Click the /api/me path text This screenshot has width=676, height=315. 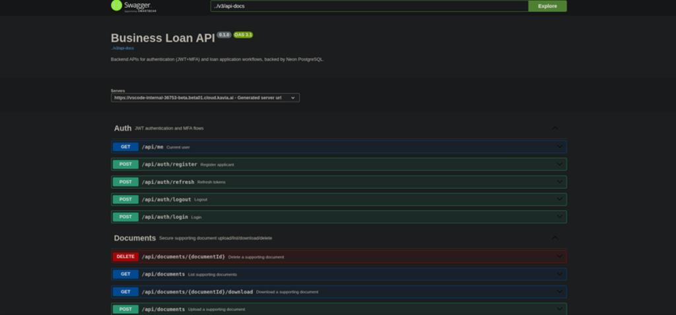coord(152,147)
